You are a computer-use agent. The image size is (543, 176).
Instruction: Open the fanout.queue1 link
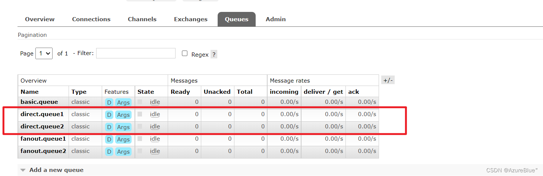pyautogui.click(x=43, y=139)
